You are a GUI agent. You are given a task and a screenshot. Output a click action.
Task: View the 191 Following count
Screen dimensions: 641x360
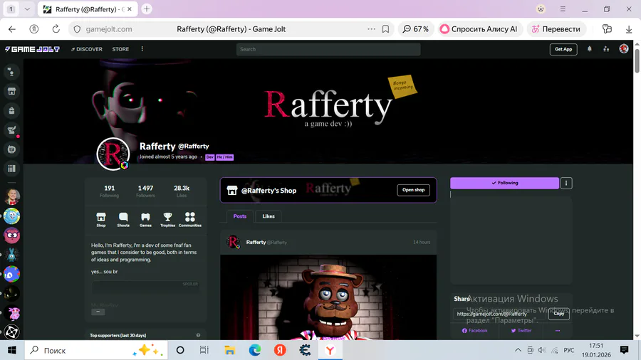coord(109,191)
